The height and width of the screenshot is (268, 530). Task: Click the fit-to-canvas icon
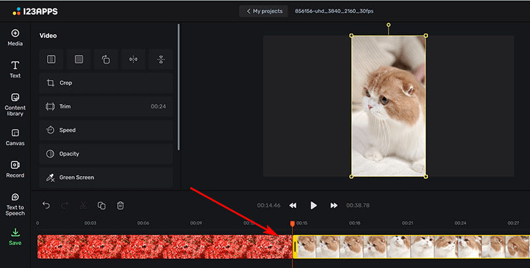(x=51, y=60)
